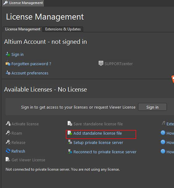Click the Activate license key icon
Screen dimensions: 174x188
[8, 124]
